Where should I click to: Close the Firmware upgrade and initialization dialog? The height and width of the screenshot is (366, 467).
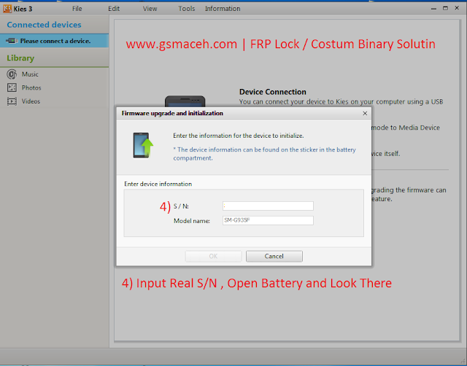[x=365, y=113]
